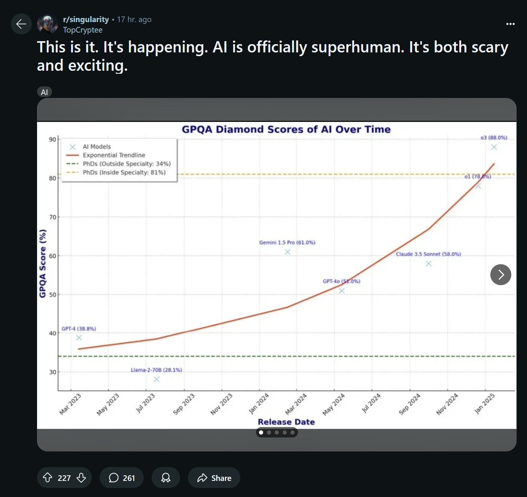Viewport: 527px width, 497px height.
Task: Switch to the third gallery pagination dot
Action: pos(277,433)
